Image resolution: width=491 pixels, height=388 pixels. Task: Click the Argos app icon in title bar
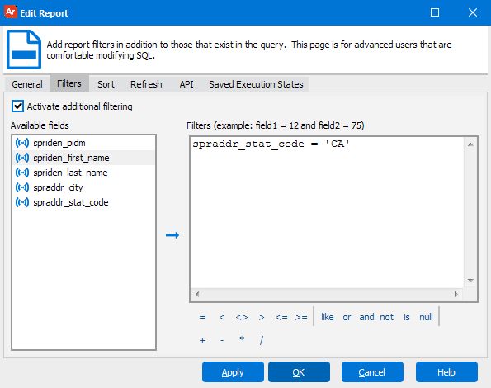pyautogui.click(x=11, y=12)
